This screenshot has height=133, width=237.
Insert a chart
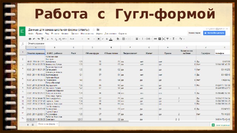pos(164,39)
